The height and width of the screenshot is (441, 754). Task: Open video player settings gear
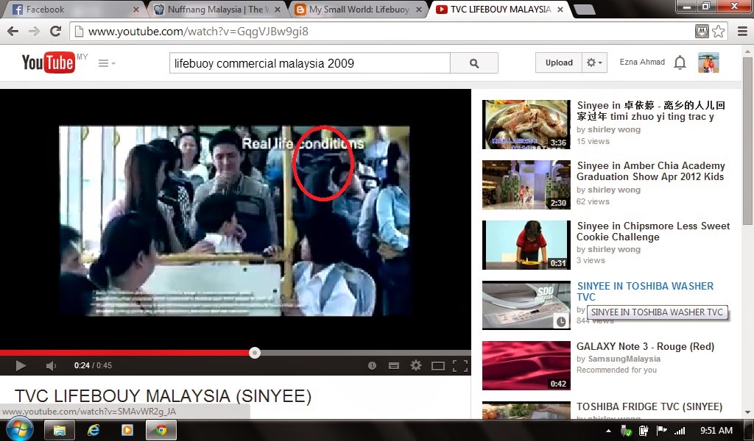point(416,365)
